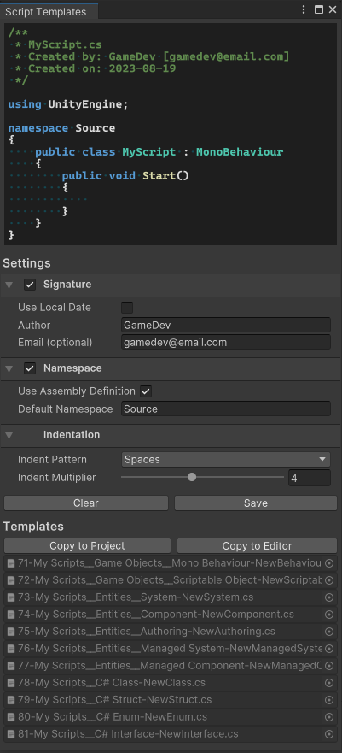Click the file icon of 77 Managed Component

pos(11,666)
